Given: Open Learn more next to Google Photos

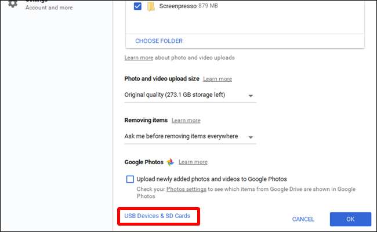Looking at the screenshot, I should pyautogui.click(x=193, y=162).
